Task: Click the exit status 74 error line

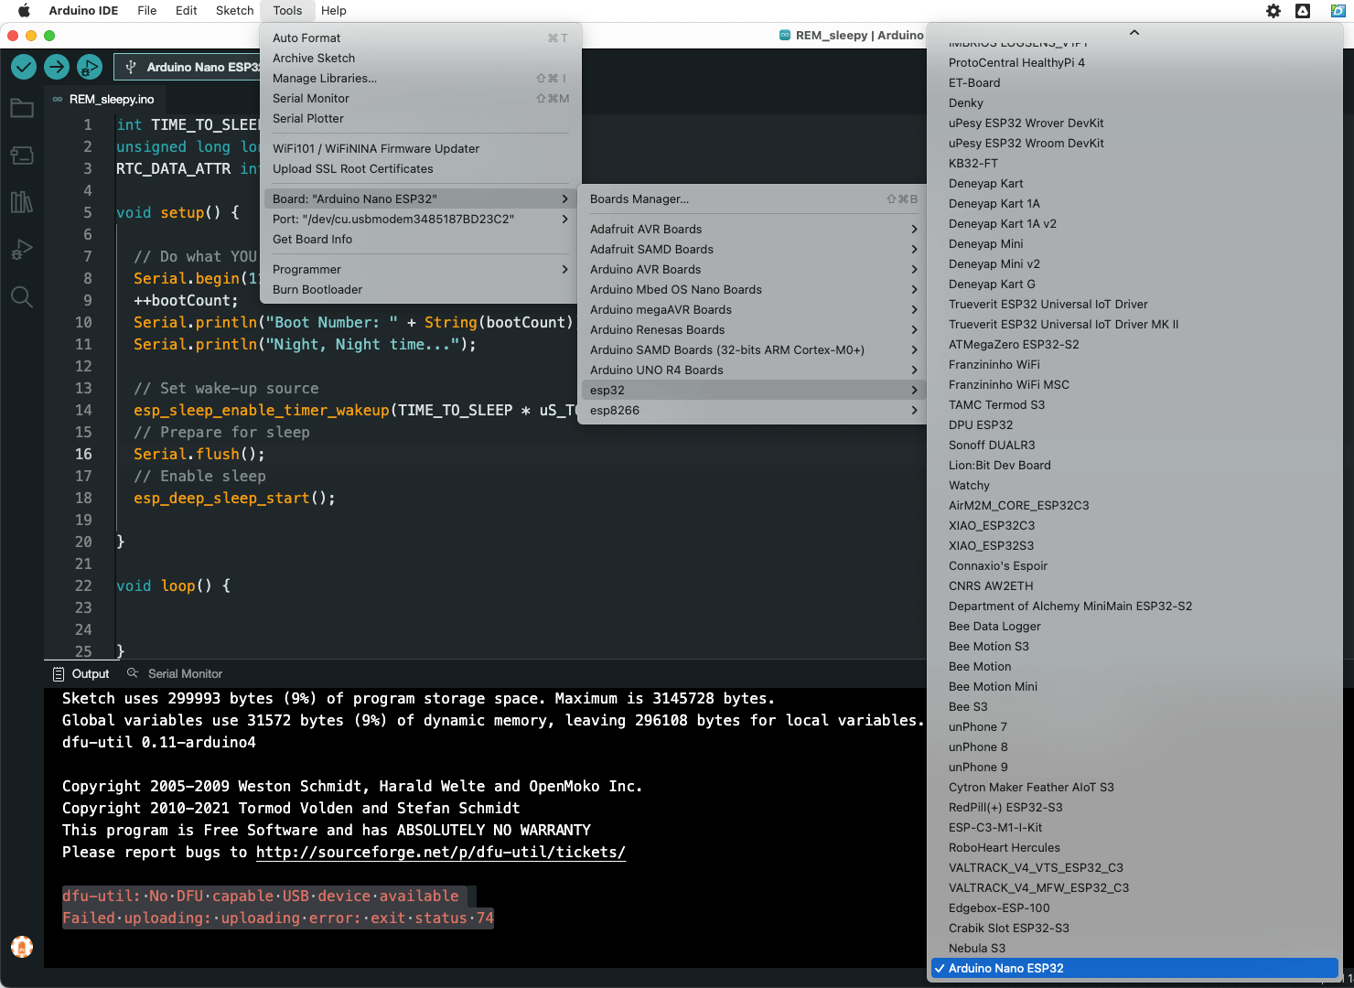Action: [x=278, y=918]
